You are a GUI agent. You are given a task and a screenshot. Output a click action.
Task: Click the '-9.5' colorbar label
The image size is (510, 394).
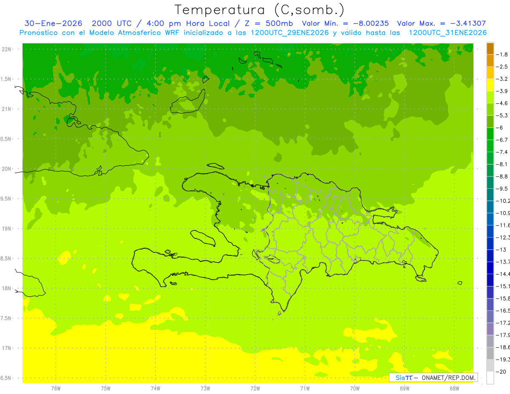[503, 189]
